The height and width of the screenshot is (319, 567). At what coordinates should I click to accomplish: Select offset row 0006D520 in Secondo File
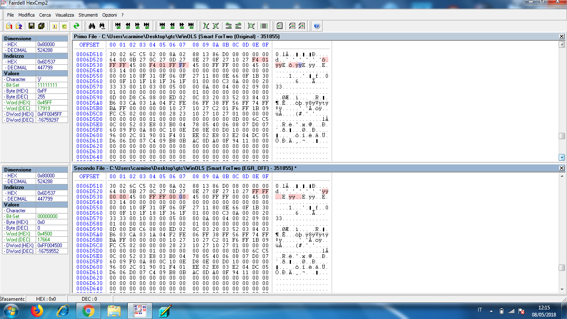89,191
